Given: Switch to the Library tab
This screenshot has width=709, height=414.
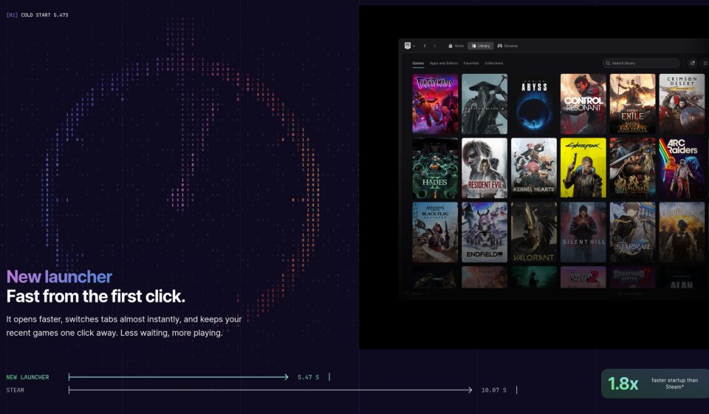Looking at the screenshot, I should click(x=481, y=46).
